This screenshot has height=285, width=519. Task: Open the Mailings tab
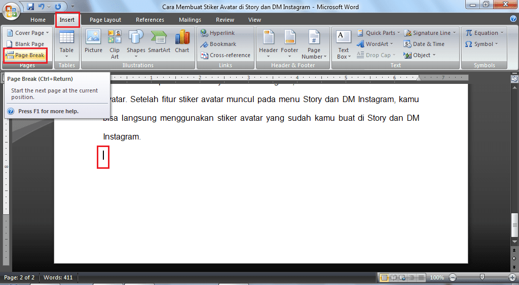(190, 20)
